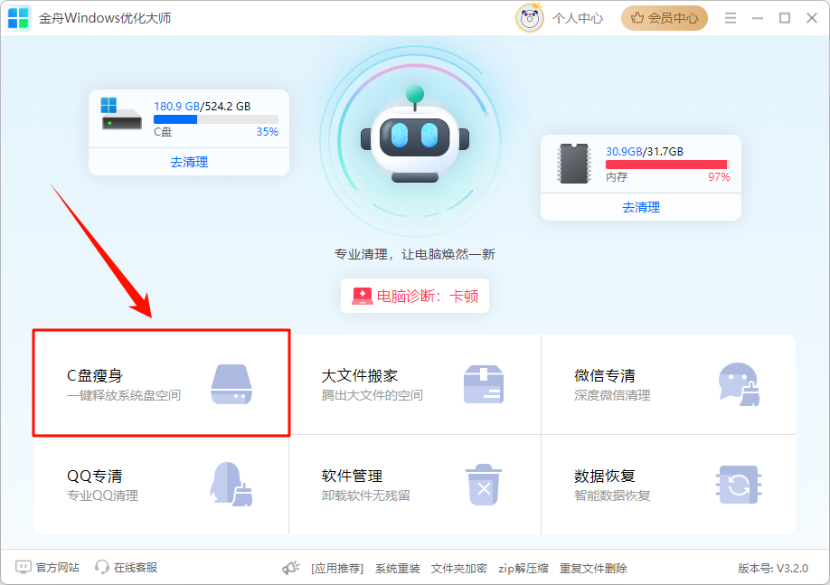Open the 系统重装 recommended app link
The height and width of the screenshot is (585, 830).
coord(398,569)
